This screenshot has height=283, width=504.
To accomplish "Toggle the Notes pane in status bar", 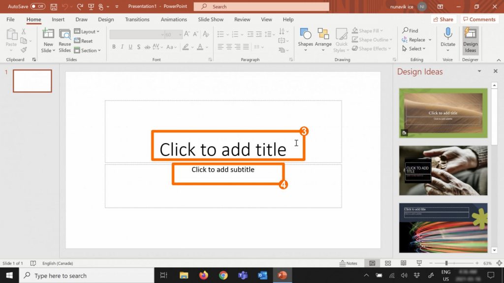I will tap(348, 263).
